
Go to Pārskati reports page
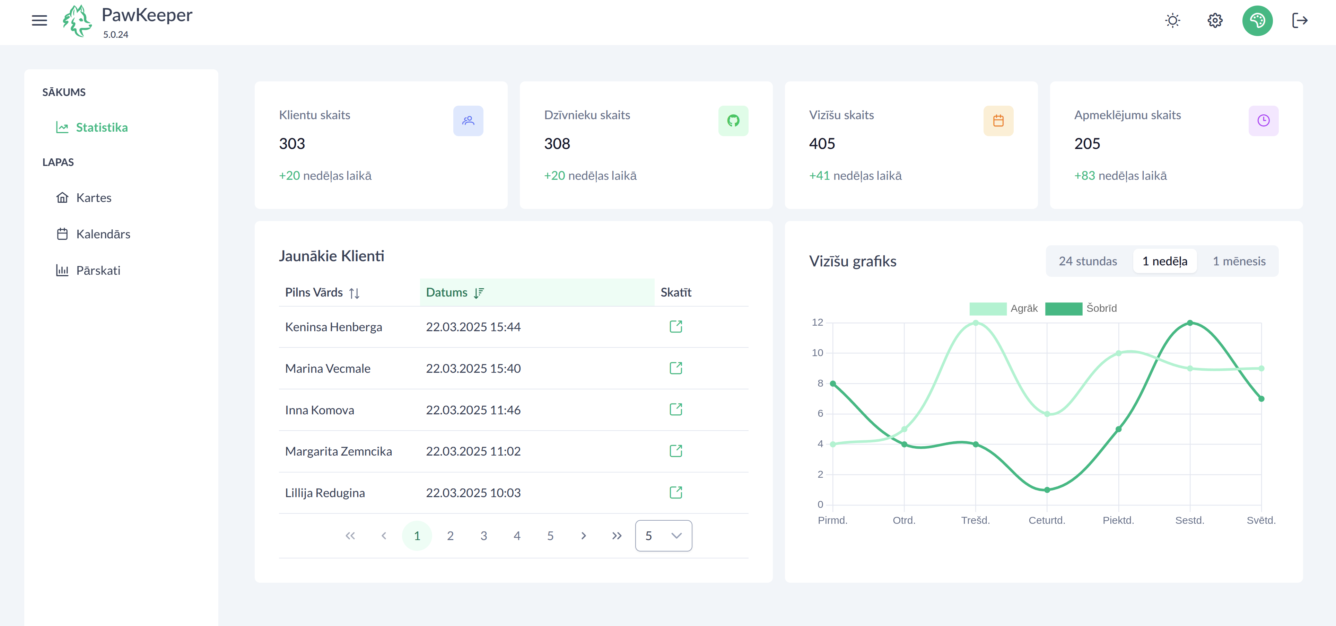pyautogui.click(x=97, y=271)
